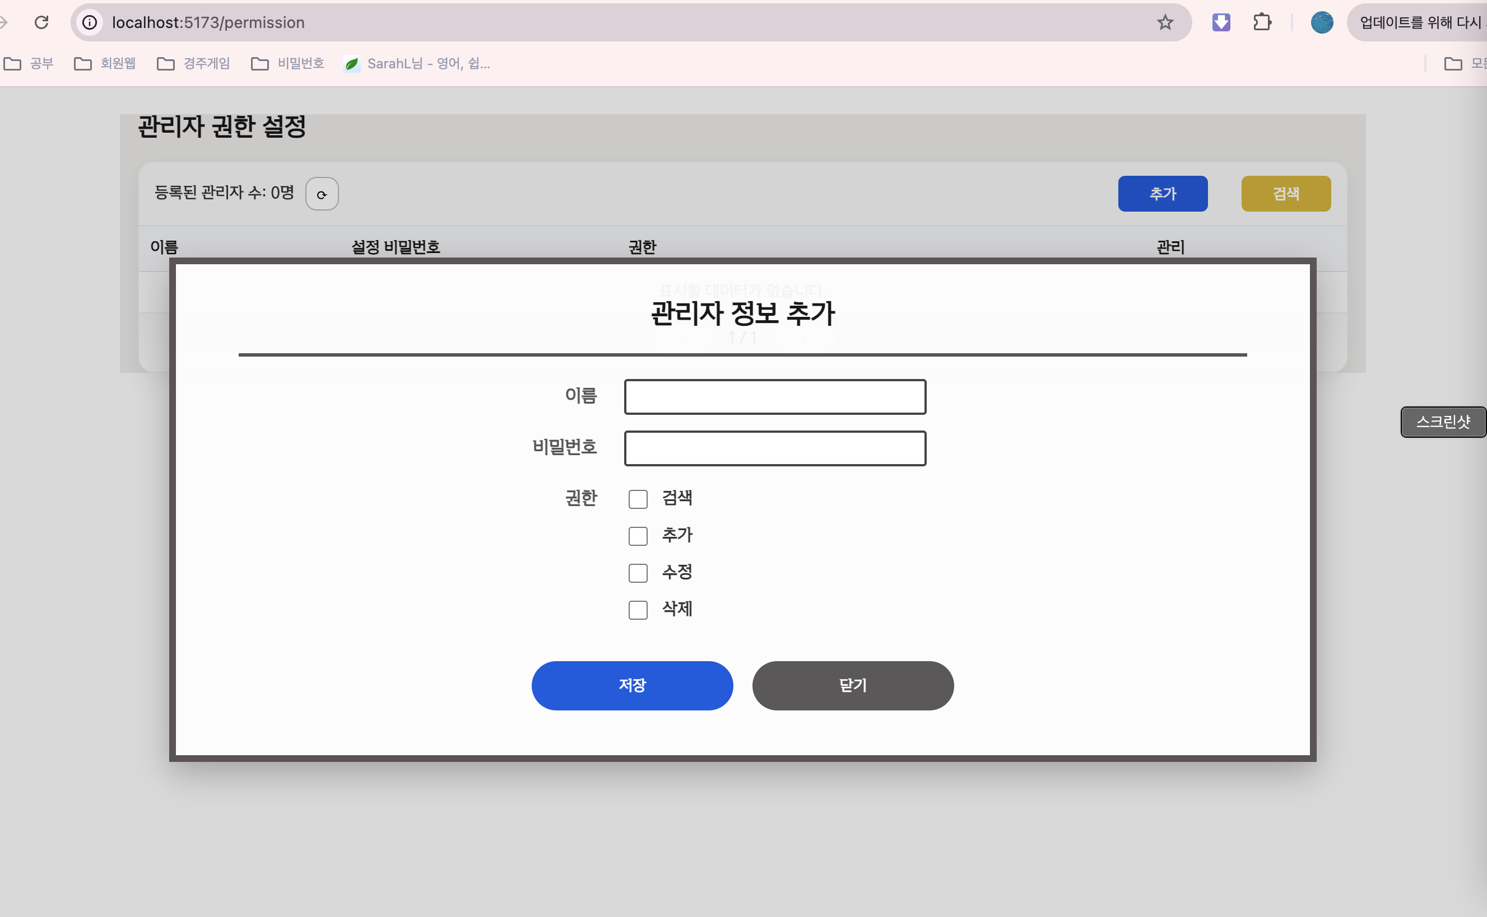Check the 추가 permission checkbox
Viewport: 1487px width, 917px height.
point(638,536)
